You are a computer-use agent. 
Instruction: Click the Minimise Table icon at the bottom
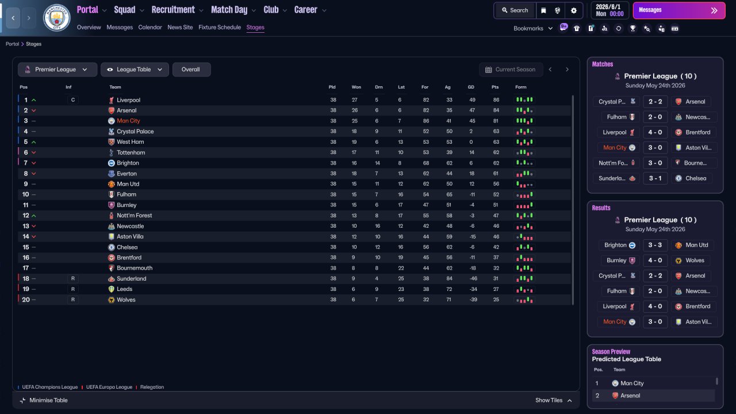coord(23,400)
